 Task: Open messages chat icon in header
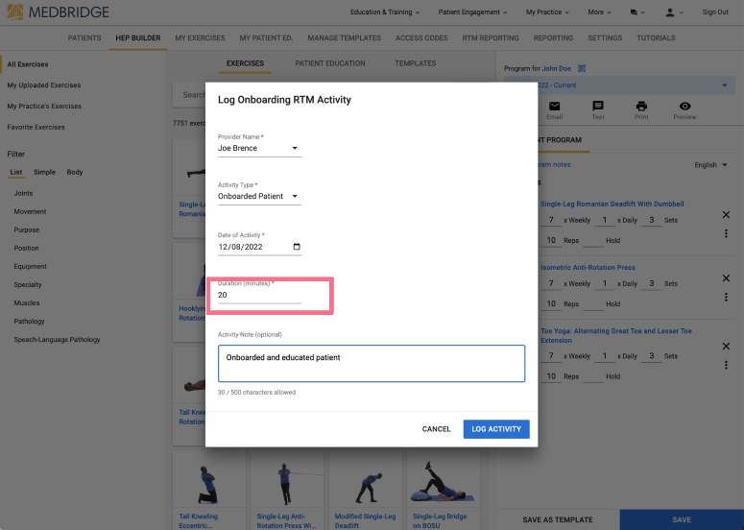click(x=634, y=12)
